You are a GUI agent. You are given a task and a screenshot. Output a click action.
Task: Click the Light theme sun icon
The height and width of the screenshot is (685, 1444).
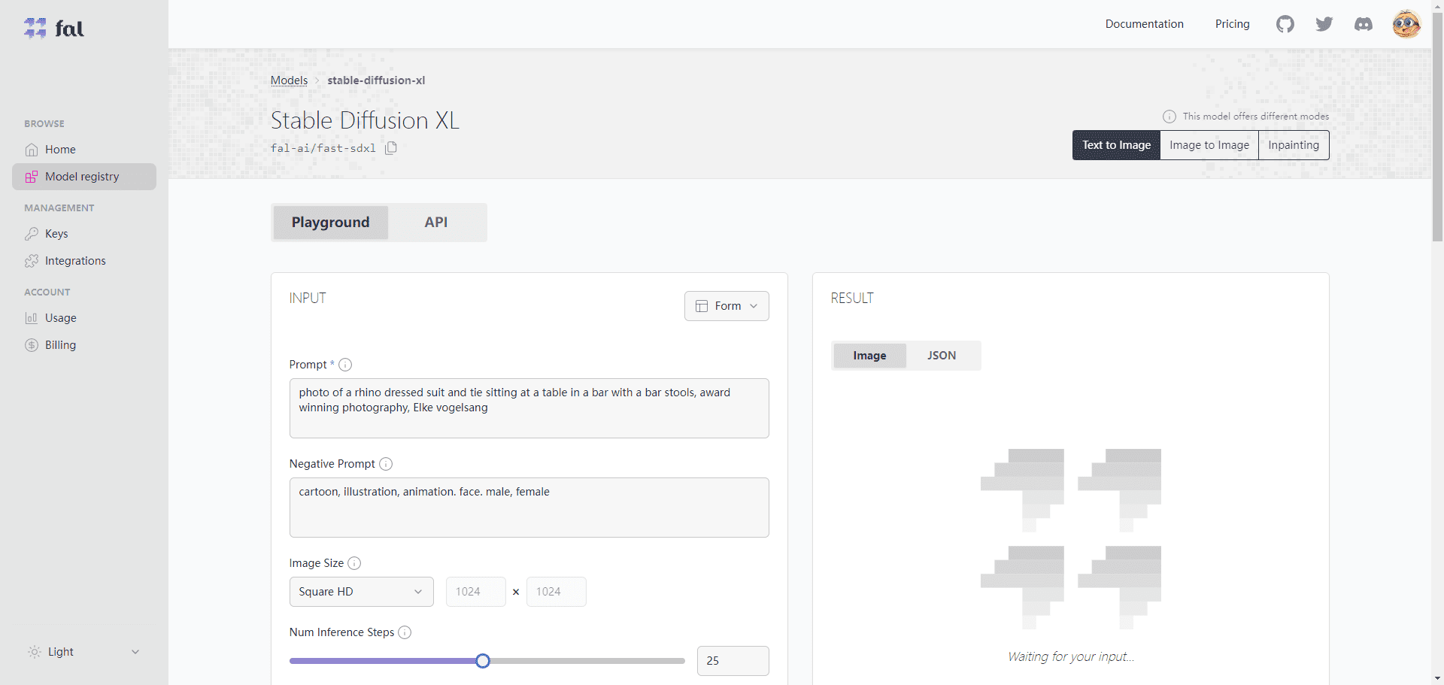35,652
